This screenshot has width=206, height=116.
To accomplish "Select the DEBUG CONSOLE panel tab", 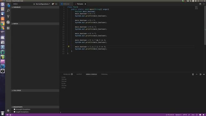I will 91,74.
